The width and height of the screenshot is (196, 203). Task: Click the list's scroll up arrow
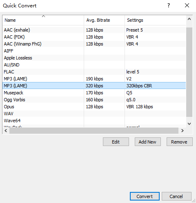click(189, 19)
